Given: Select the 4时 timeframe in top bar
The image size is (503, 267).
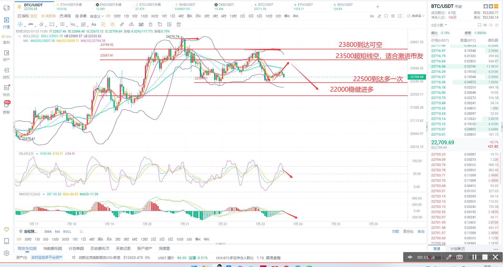Looking at the screenshot, I should pos(181,16).
